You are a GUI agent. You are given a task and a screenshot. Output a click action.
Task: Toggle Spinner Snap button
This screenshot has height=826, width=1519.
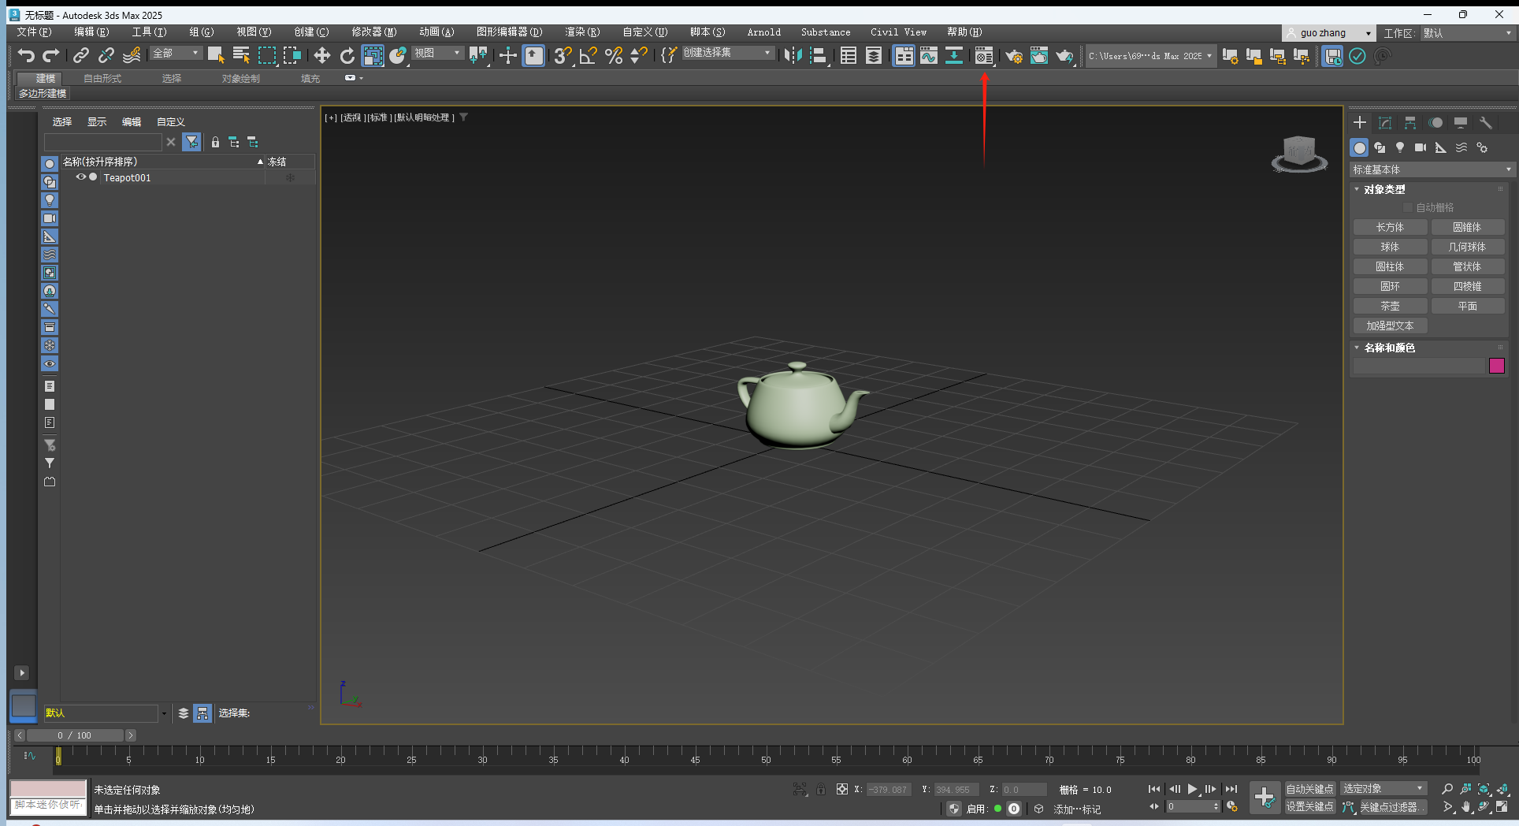click(x=639, y=55)
